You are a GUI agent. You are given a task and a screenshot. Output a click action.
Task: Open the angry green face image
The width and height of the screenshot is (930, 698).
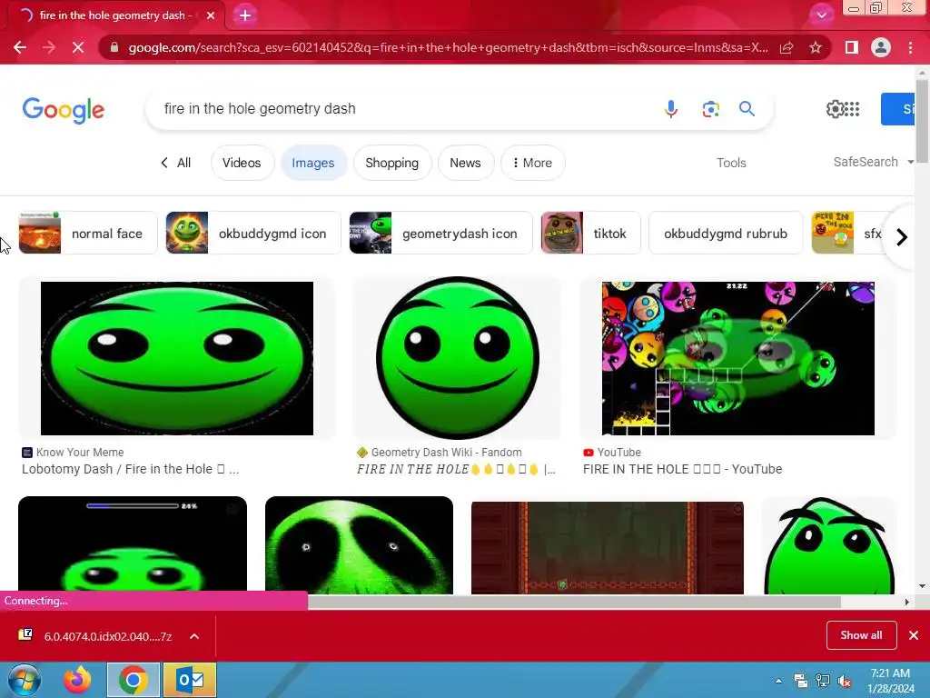point(829,545)
